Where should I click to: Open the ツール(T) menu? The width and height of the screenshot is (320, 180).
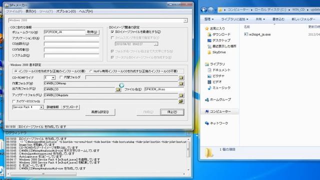[x=46, y=11]
